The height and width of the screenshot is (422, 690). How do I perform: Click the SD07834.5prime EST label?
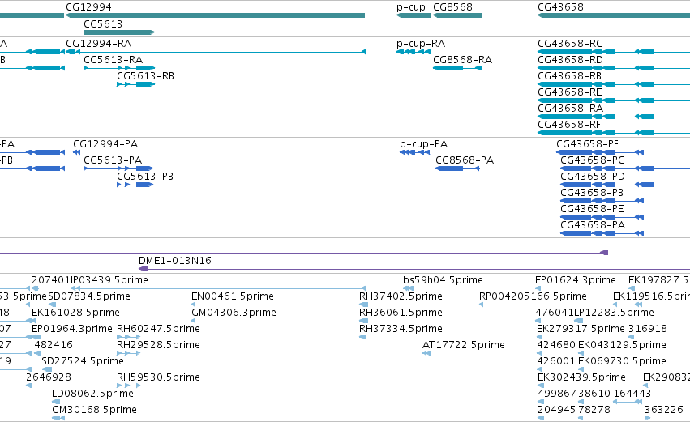pyautogui.click(x=89, y=296)
